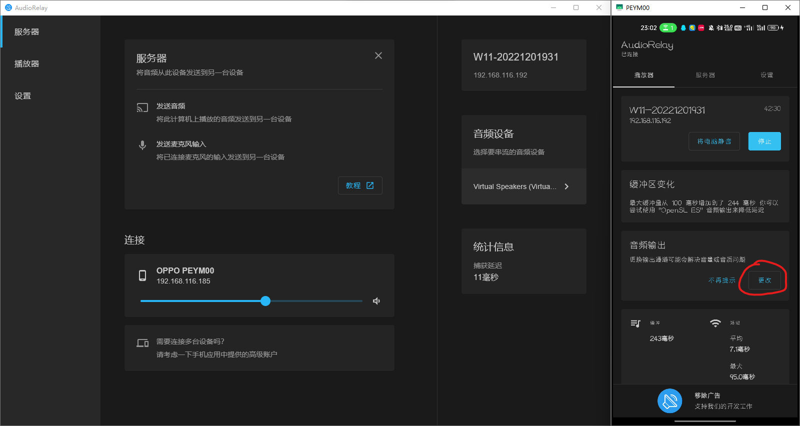This screenshot has width=800, height=426.
Task: Click the multi-device icon beside 需要连接多台设备?
Action: pos(142,343)
